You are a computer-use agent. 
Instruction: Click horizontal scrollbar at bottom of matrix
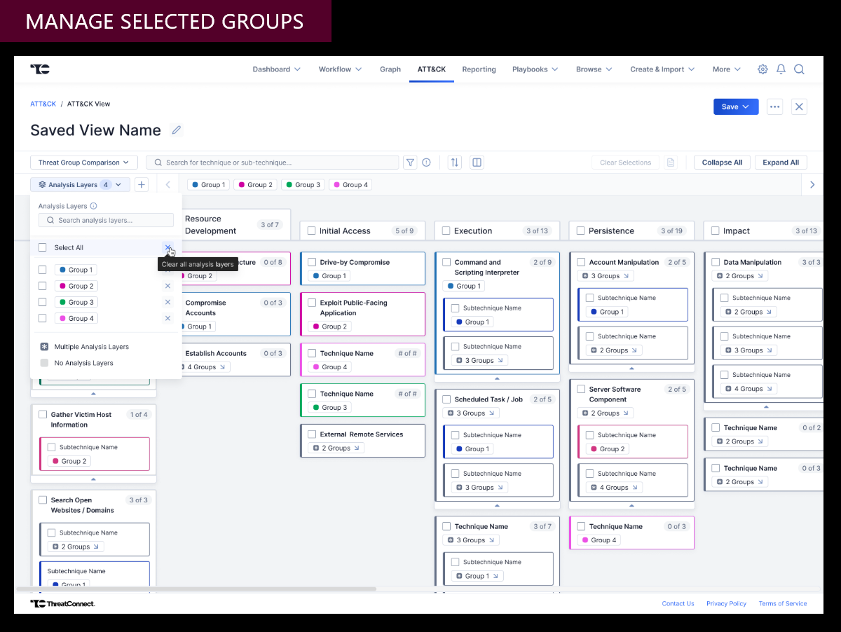point(196,589)
